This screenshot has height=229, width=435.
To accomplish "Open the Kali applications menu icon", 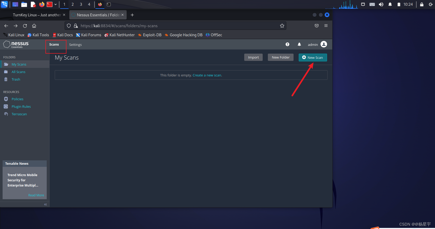I will click(x=4, y=4).
